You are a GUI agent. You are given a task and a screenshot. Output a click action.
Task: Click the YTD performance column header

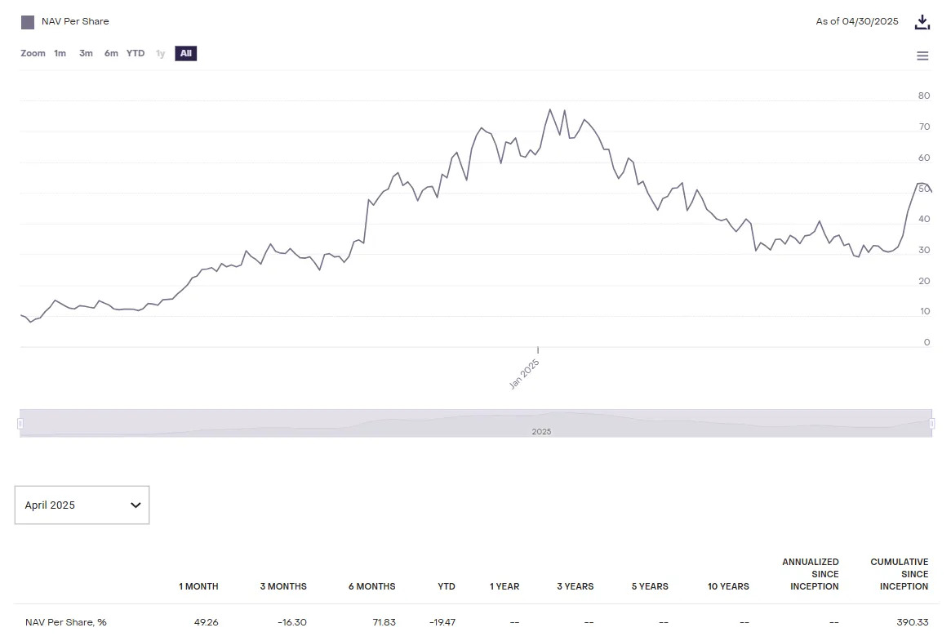point(446,586)
